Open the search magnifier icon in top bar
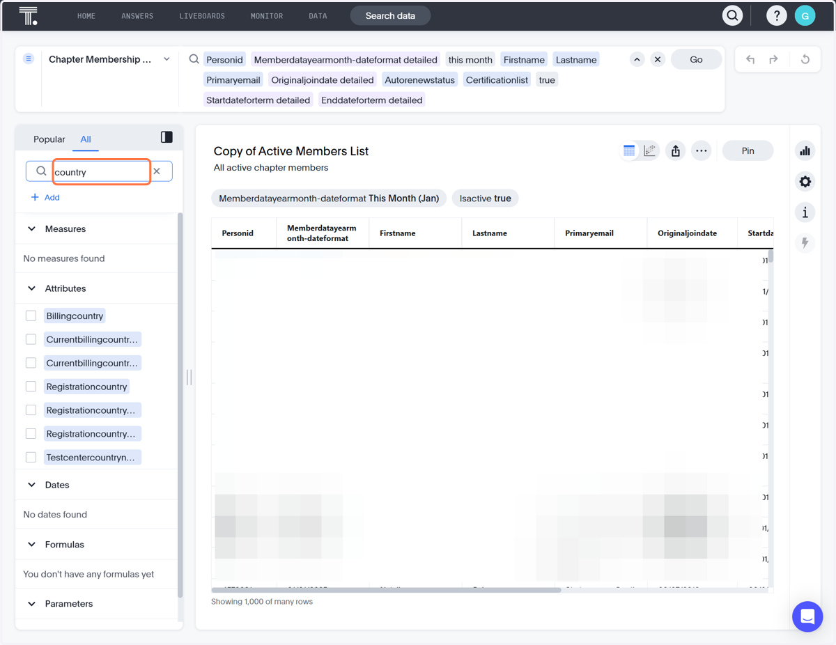 (732, 15)
